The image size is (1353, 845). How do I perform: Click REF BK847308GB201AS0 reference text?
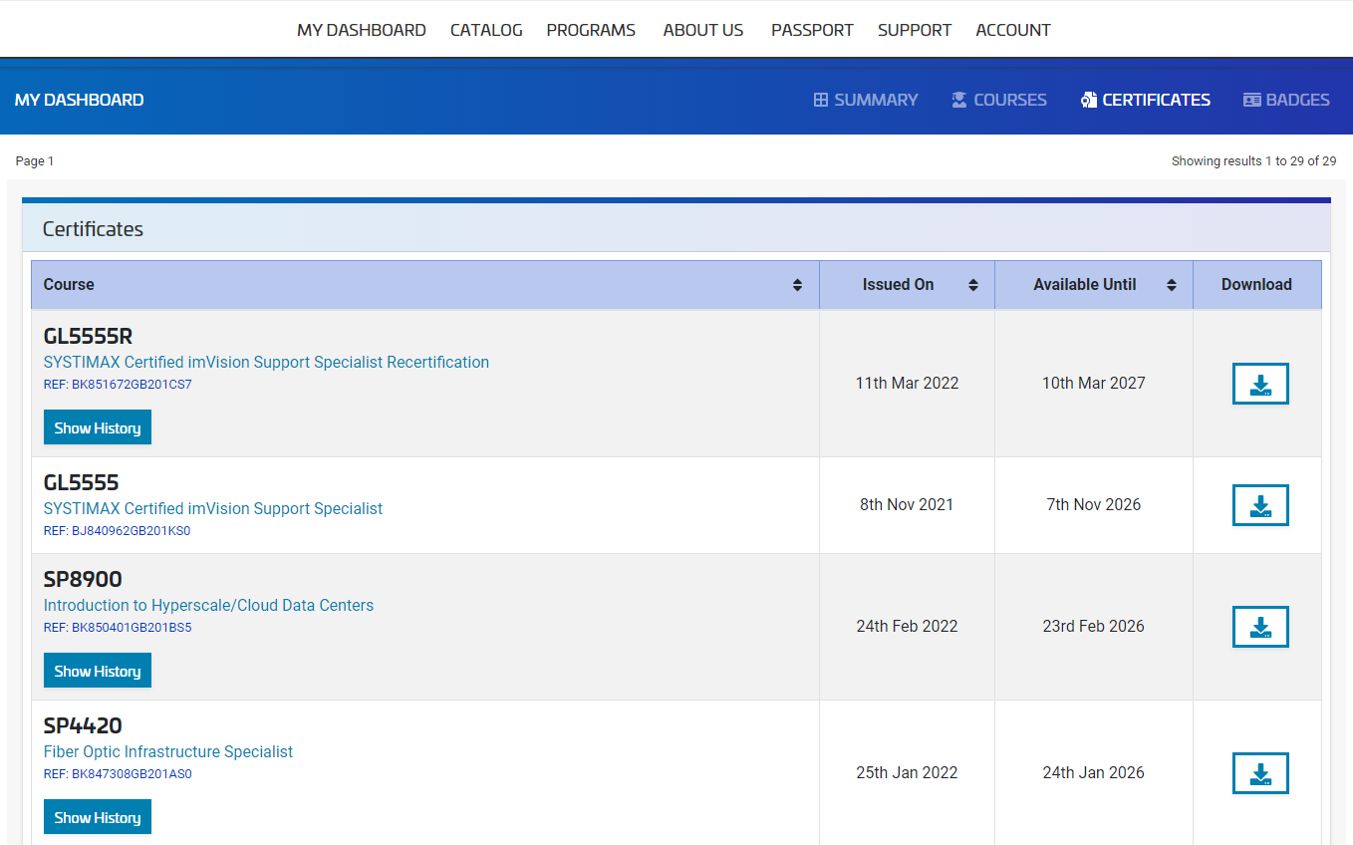(118, 774)
